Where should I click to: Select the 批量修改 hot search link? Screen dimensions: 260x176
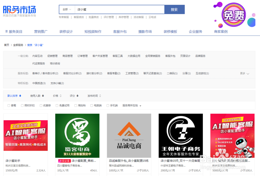(x=94, y=17)
